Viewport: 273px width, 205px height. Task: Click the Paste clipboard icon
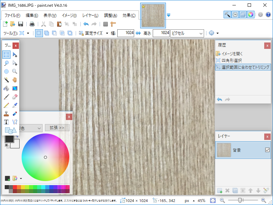[59, 24]
